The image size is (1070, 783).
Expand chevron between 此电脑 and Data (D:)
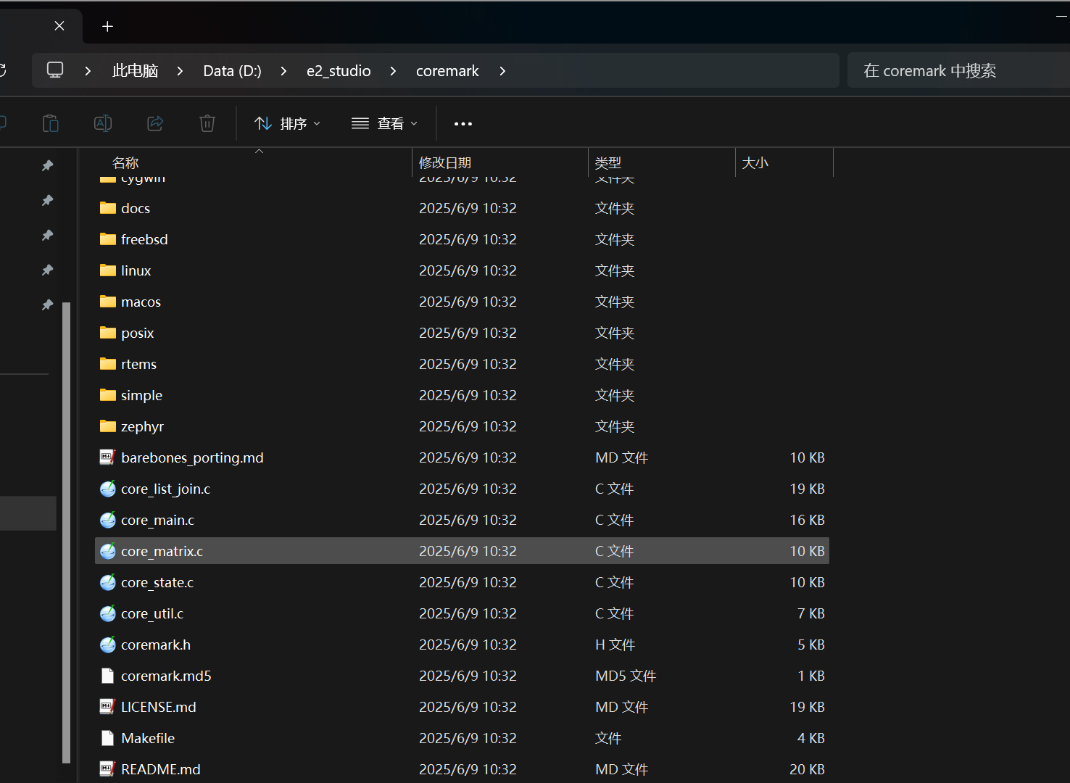tap(180, 71)
